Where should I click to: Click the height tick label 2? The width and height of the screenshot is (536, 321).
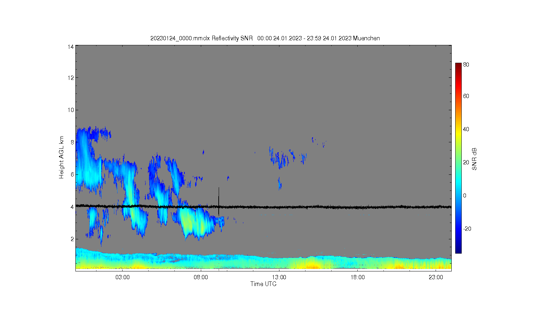click(x=72, y=239)
